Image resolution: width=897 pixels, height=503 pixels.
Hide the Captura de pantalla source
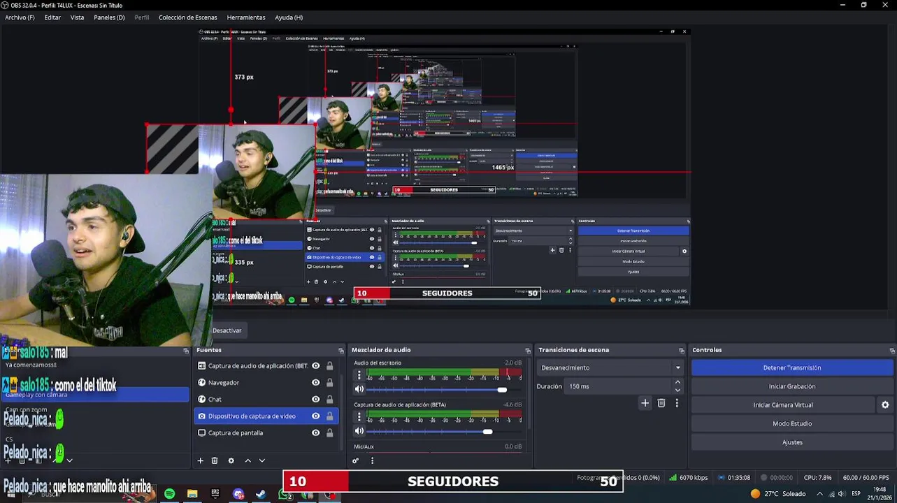coord(315,432)
